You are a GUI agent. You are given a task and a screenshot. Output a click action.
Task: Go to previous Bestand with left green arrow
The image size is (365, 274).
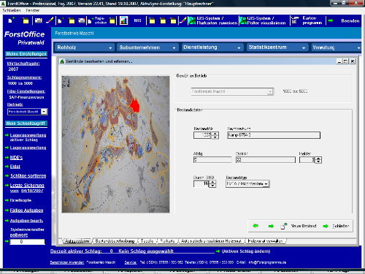point(255,226)
